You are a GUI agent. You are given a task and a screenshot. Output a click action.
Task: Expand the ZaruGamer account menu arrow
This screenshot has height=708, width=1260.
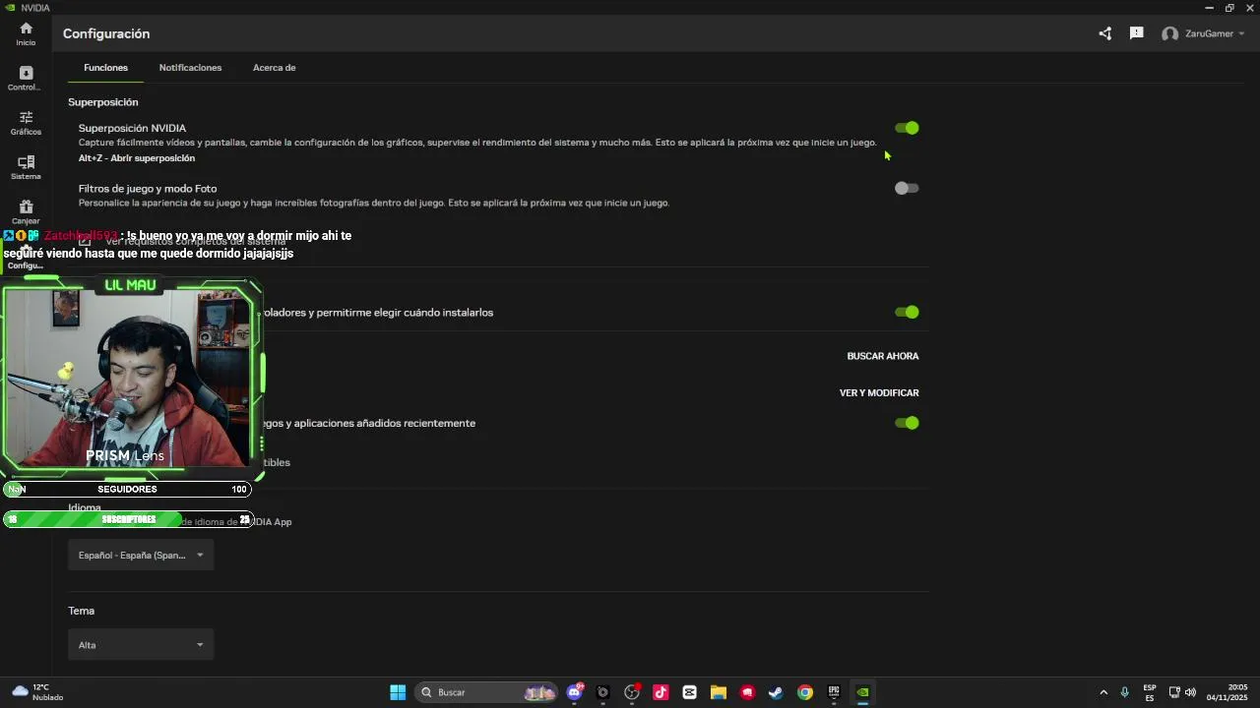coord(1241,33)
